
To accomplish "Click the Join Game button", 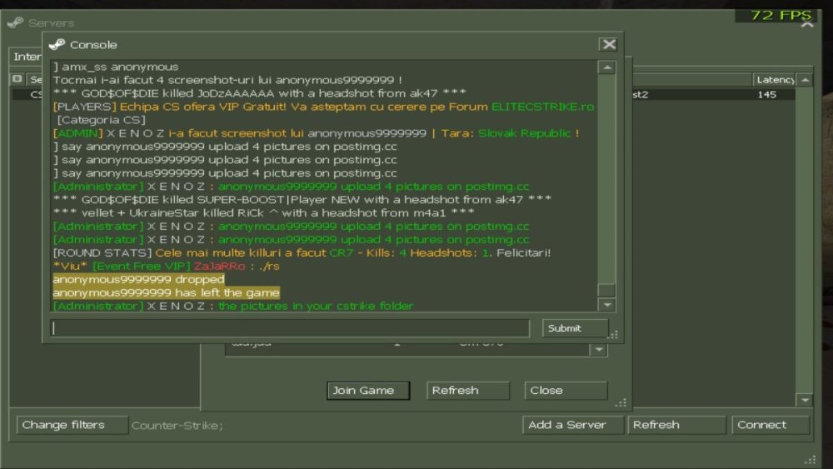I will click(368, 391).
